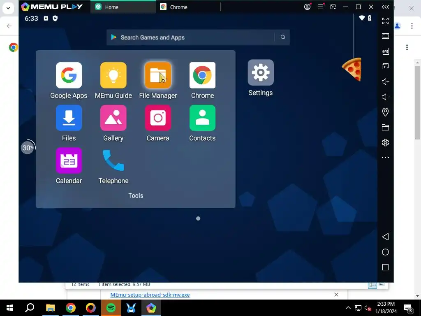Click the Tools folder name label
Screen dimensions: 421x316
coord(136,195)
